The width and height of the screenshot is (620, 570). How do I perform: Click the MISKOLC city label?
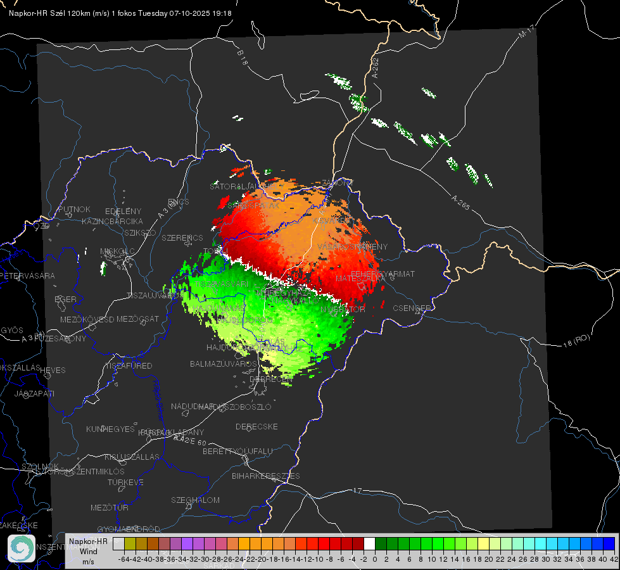117,251
